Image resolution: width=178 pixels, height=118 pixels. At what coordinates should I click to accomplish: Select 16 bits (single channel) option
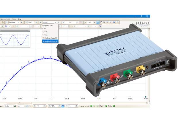[x=50, y=41]
